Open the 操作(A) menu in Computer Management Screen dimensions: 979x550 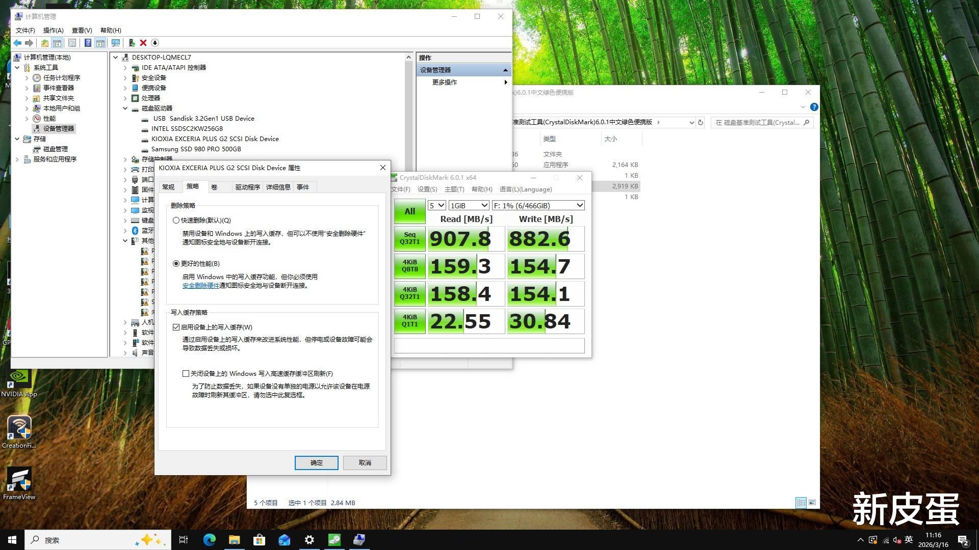click(x=53, y=31)
